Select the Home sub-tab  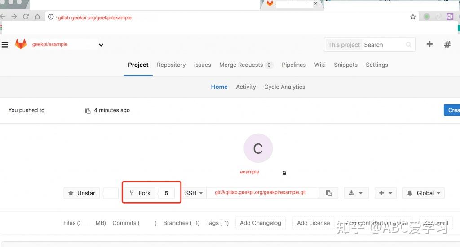219,87
